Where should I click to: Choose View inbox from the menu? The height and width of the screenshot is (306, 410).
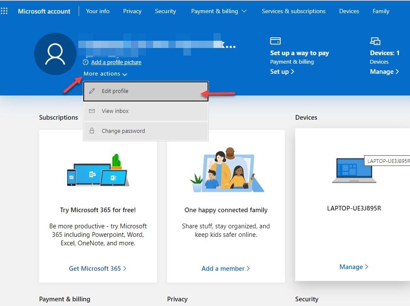[146, 111]
